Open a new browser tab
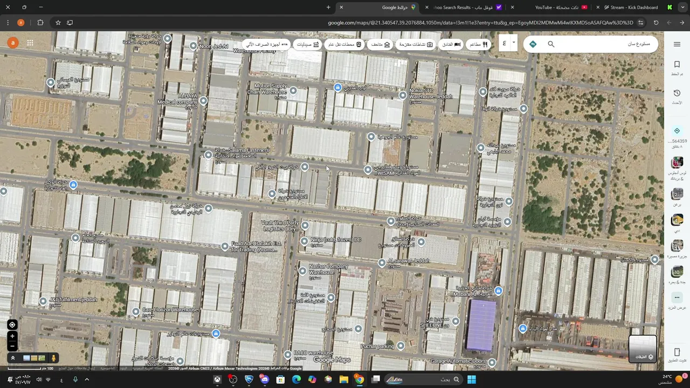The image size is (690, 388). click(328, 7)
